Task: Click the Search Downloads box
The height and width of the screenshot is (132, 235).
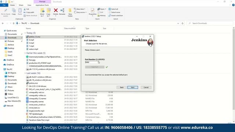Action: [210, 23]
